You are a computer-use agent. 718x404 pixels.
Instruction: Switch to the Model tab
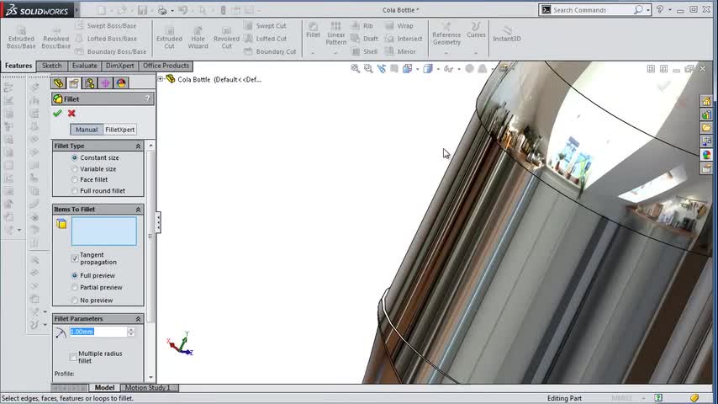tap(104, 387)
